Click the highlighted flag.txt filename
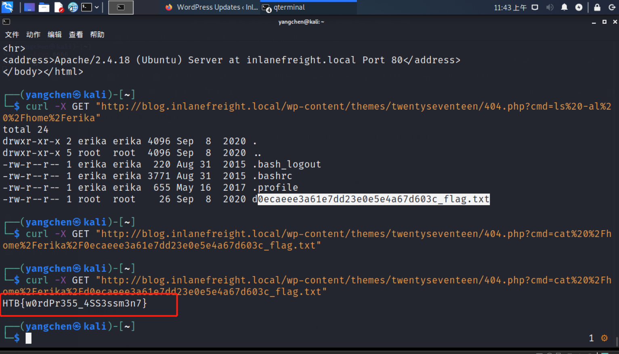Image resolution: width=619 pixels, height=354 pixels. point(373,199)
